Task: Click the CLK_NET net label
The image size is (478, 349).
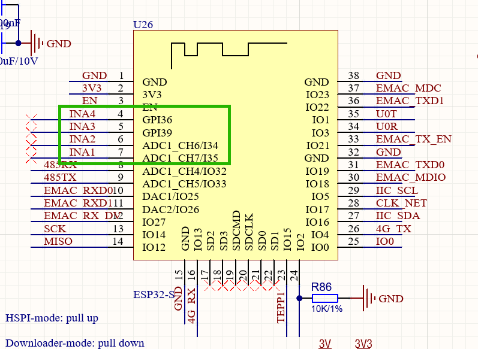Action: [401, 203]
